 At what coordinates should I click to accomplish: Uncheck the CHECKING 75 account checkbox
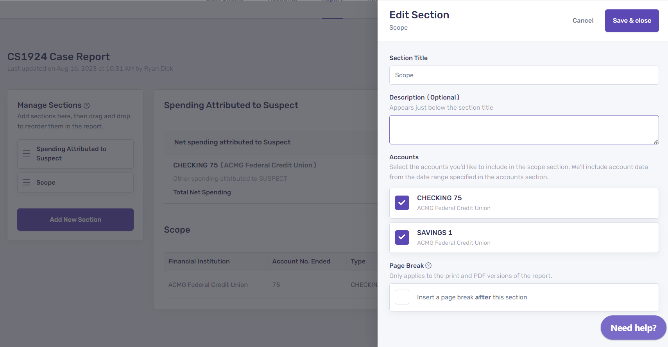tap(402, 203)
